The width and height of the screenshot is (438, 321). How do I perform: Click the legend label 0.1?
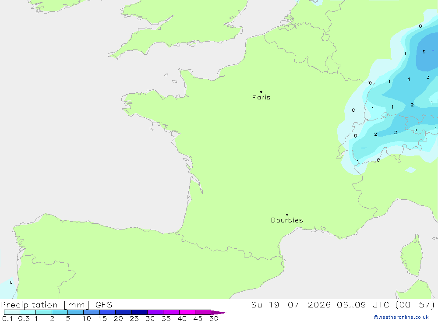(7, 318)
